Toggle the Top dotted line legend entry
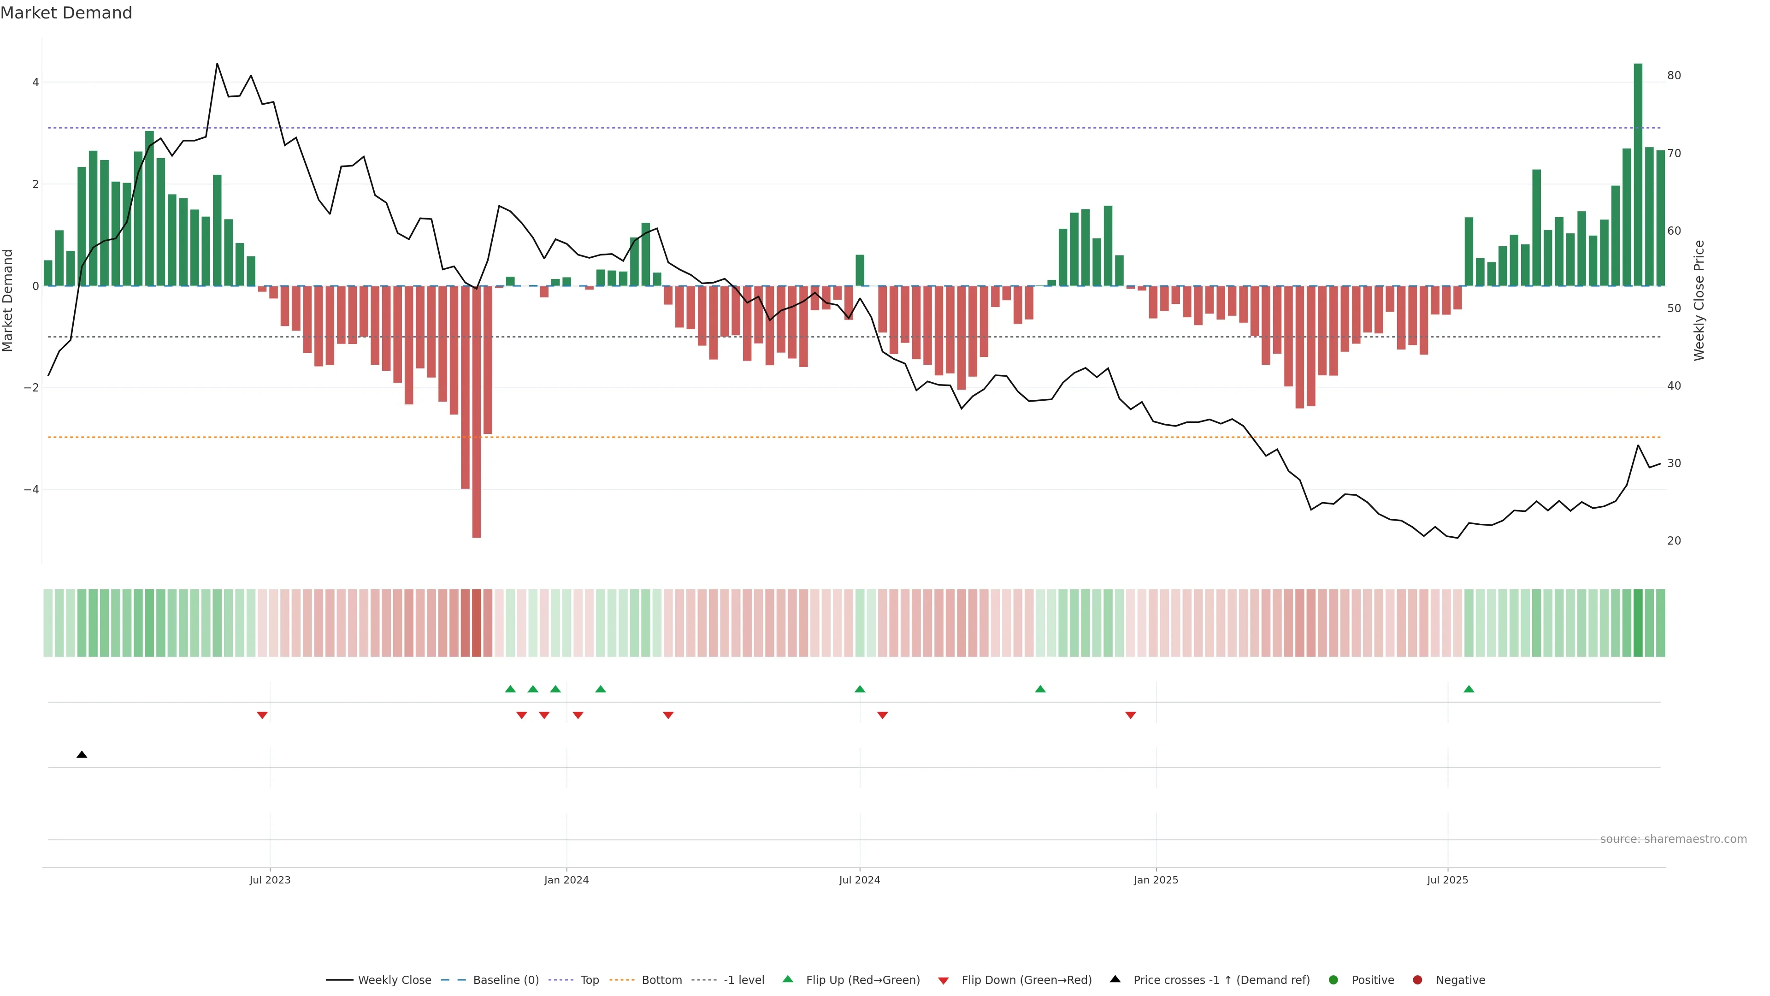The image size is (1770, 996). click(589, 980)
